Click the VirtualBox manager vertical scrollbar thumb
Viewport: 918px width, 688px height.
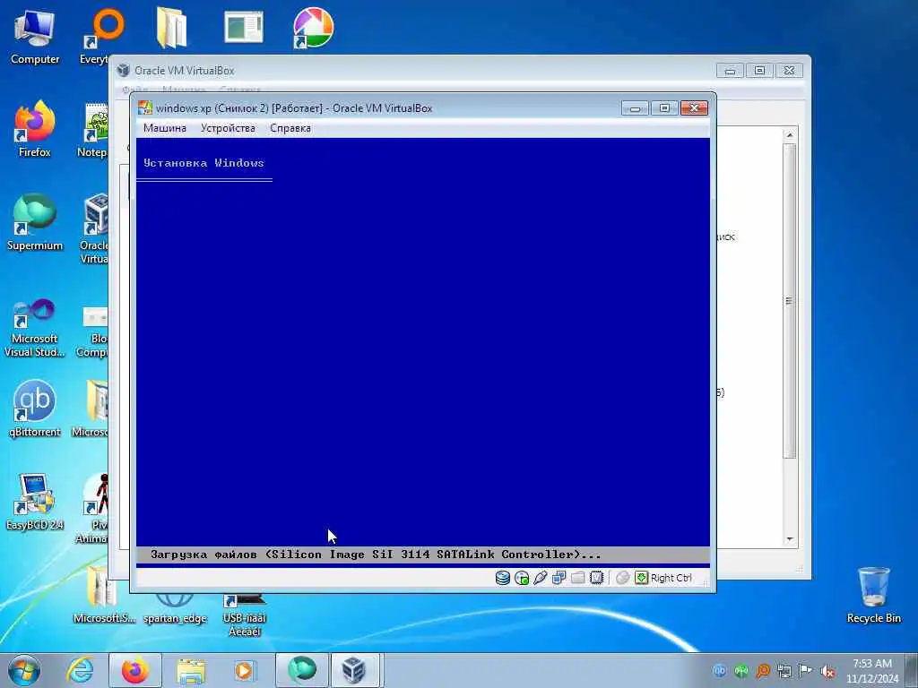(790, 301)
